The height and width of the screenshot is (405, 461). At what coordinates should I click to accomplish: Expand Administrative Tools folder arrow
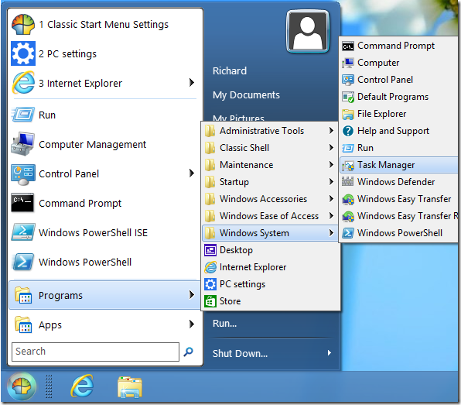331,130
